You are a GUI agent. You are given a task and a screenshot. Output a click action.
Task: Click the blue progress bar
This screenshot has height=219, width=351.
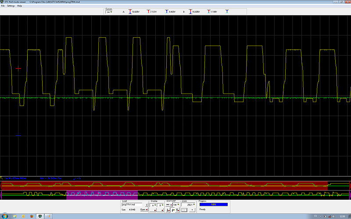tap(213, 204)
